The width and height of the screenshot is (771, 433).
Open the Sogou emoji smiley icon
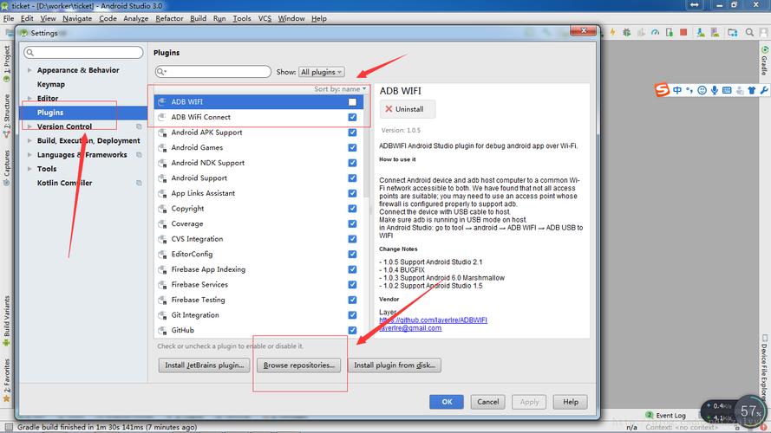click(702, 90)
